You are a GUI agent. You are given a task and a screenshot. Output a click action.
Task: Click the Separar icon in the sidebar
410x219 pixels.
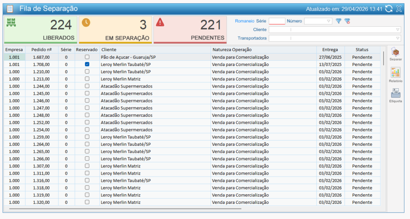pos(395,53)
